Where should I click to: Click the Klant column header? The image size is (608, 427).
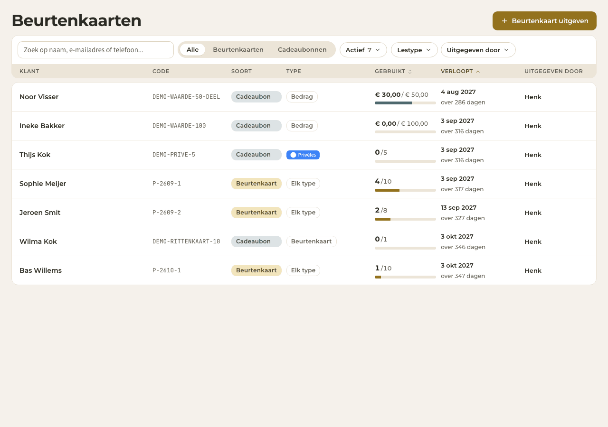pos(29,71)
